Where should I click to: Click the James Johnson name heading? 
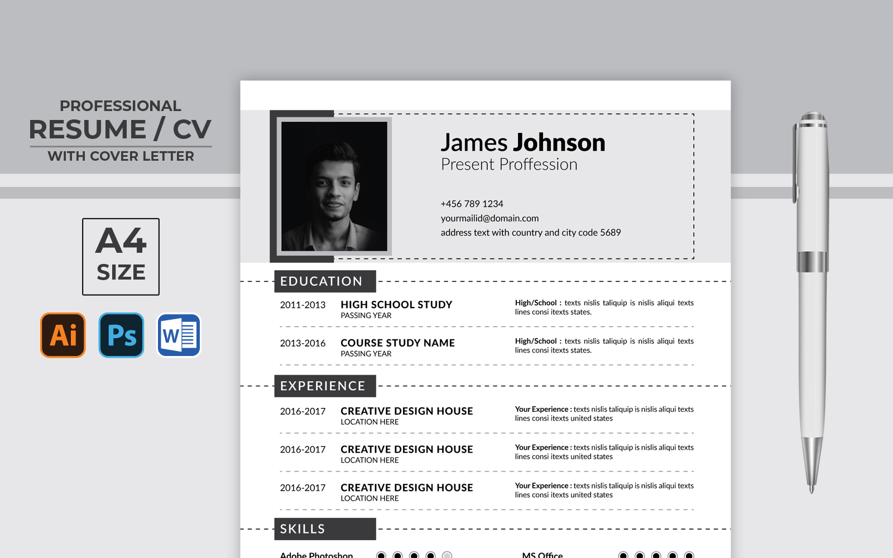(x=523, y=143)
